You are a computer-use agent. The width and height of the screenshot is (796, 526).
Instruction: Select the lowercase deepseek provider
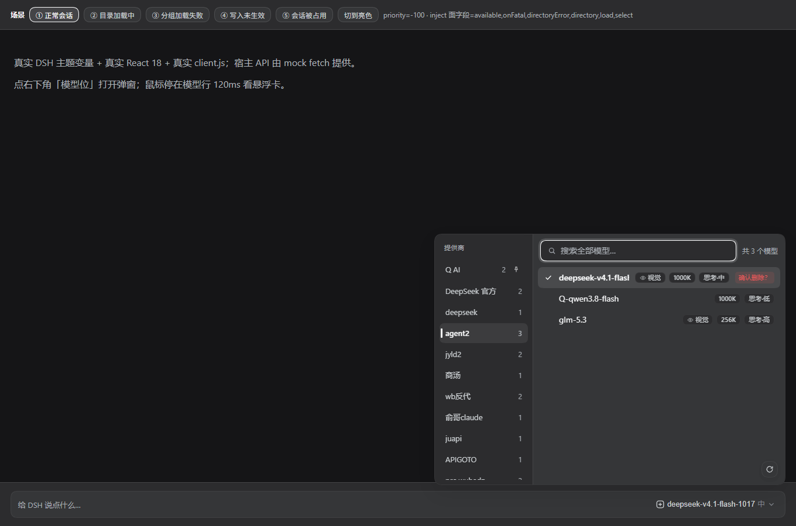[483, 312]
